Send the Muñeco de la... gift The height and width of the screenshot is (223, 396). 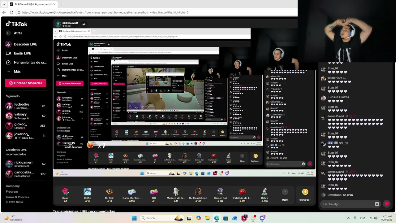(176, 195)
